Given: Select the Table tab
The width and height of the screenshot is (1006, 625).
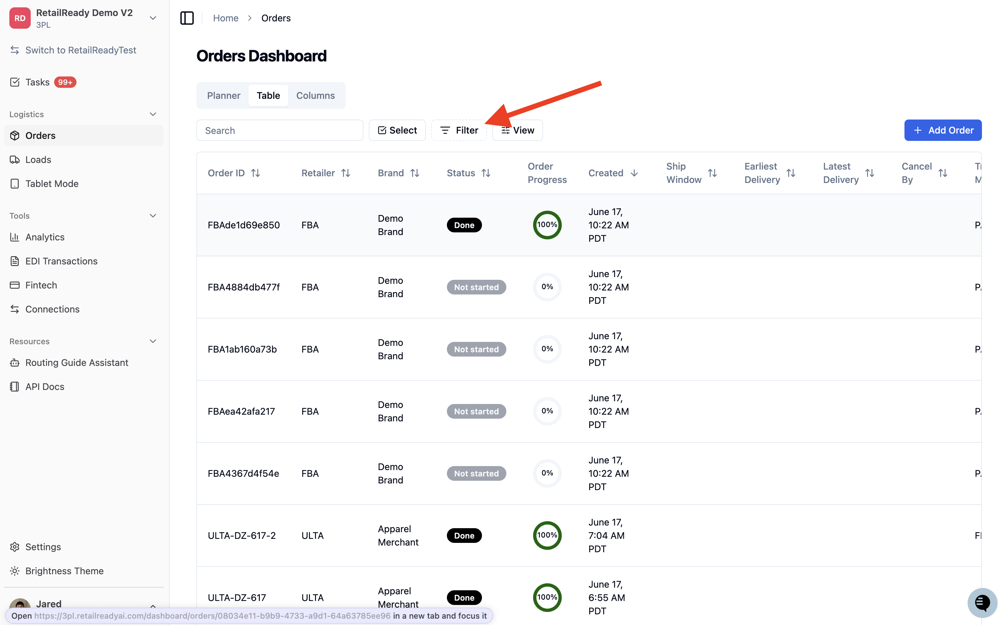Looking at the screenshot, I should tap(268, 95).
